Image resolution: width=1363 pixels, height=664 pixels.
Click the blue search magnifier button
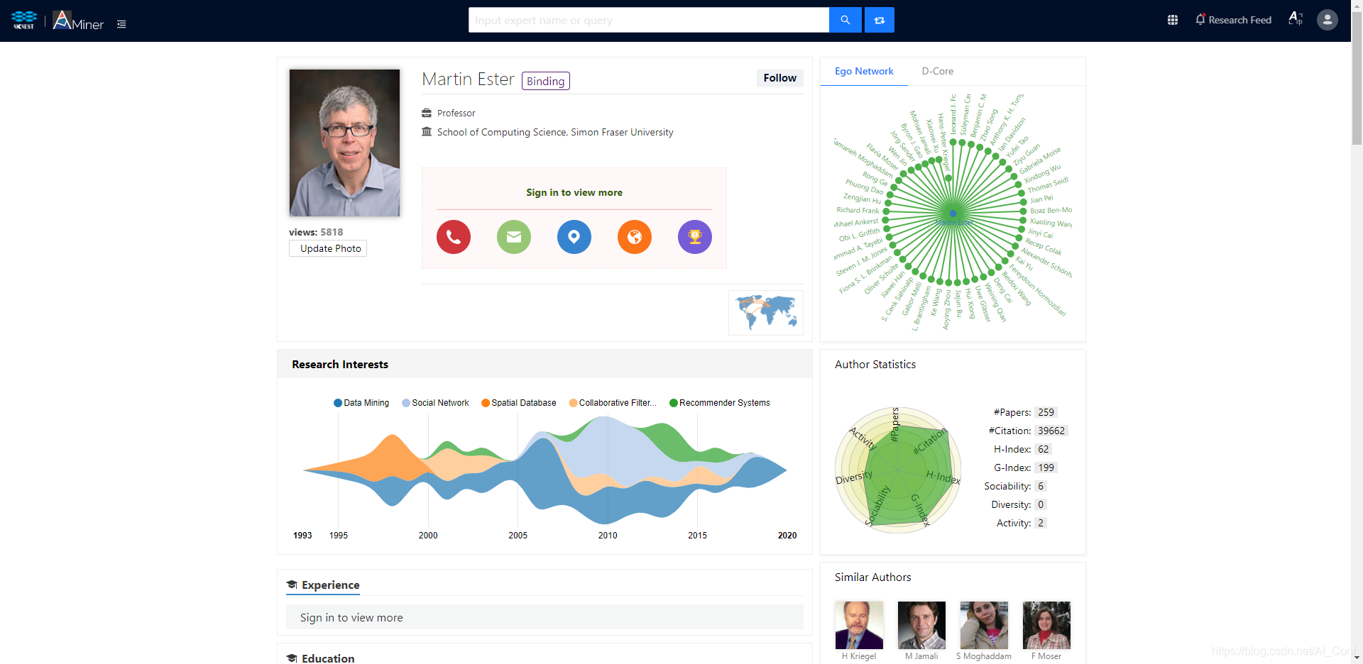[845, 20]
